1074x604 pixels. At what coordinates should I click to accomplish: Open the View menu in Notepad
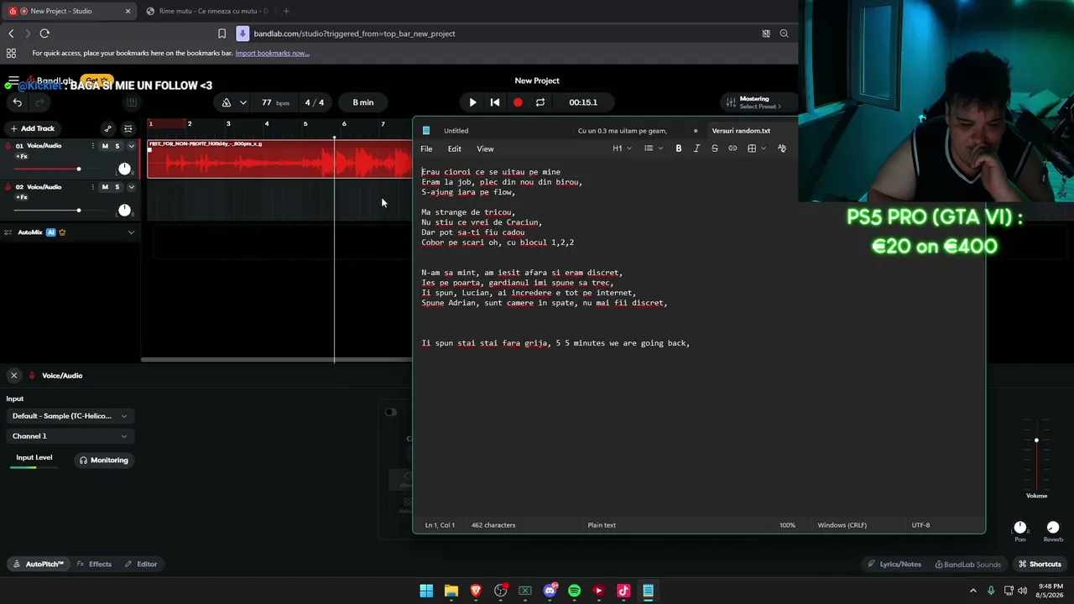click(485, 148)
